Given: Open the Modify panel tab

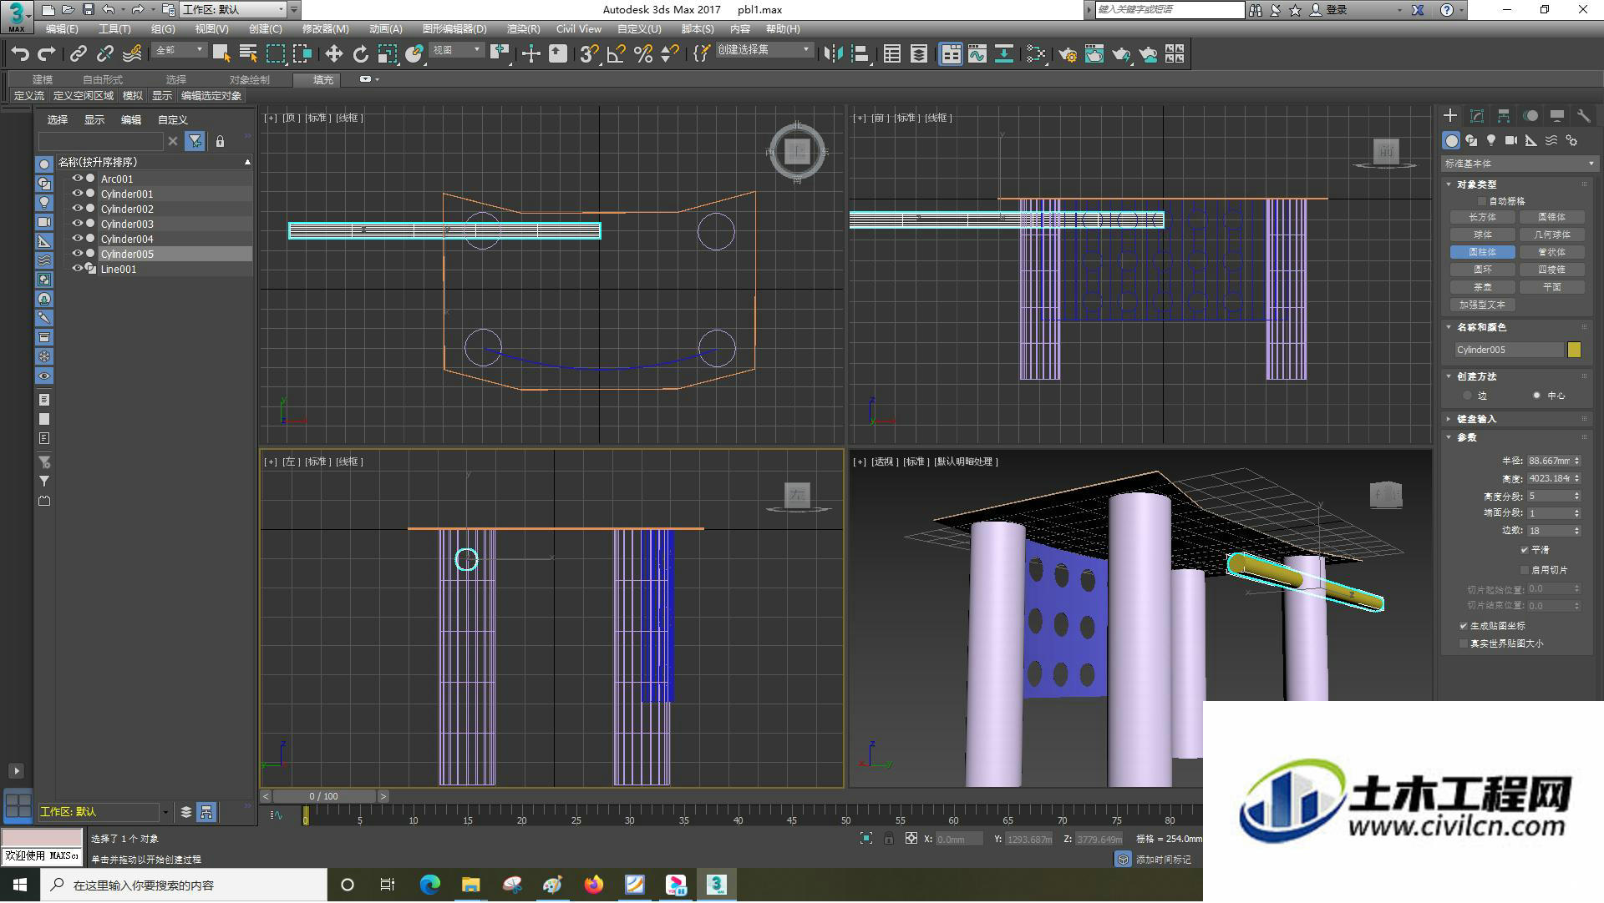Looking at the screenshot, I should (1477, 116).
